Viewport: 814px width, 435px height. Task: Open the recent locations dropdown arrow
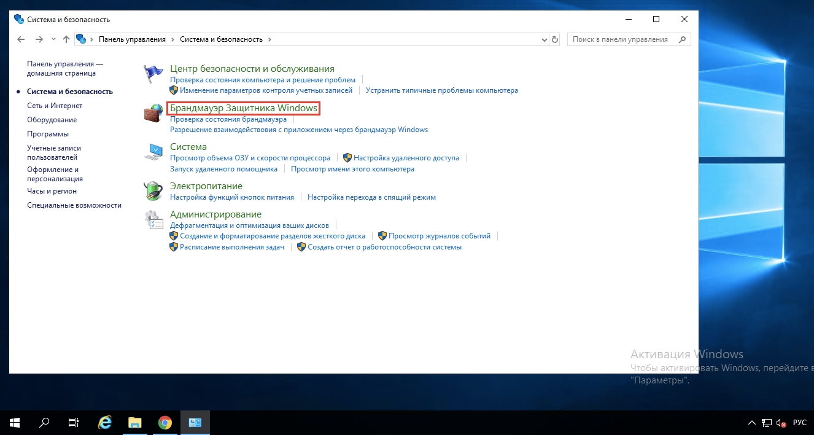[x=53, y=39]
